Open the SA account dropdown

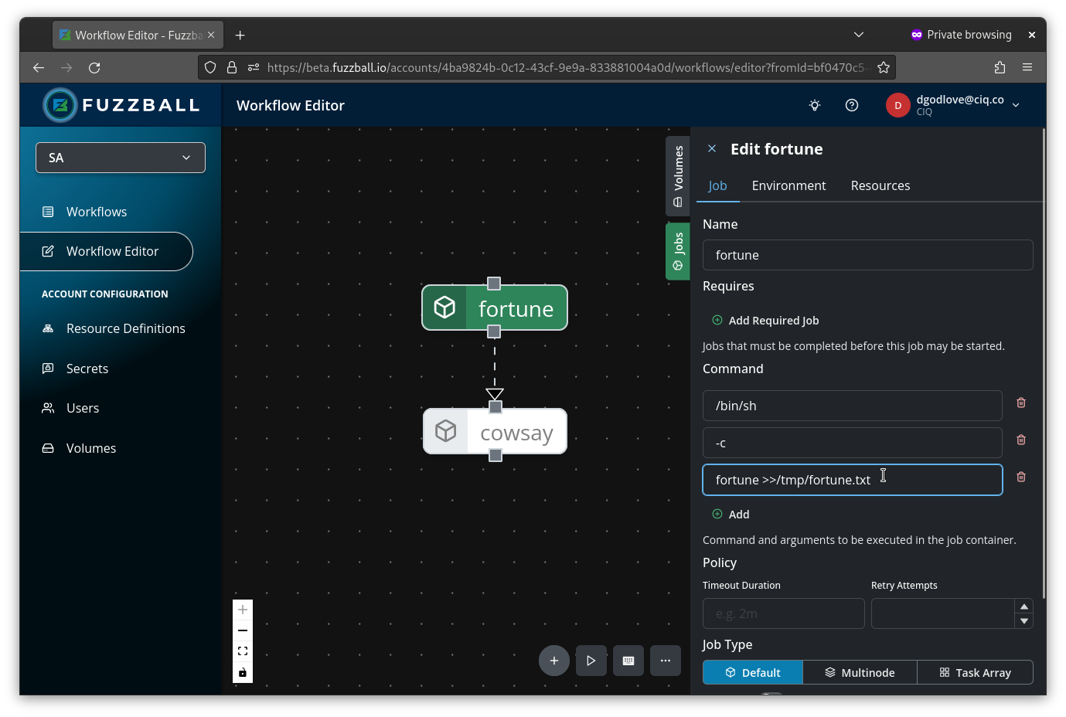click(x=121, y=158)
